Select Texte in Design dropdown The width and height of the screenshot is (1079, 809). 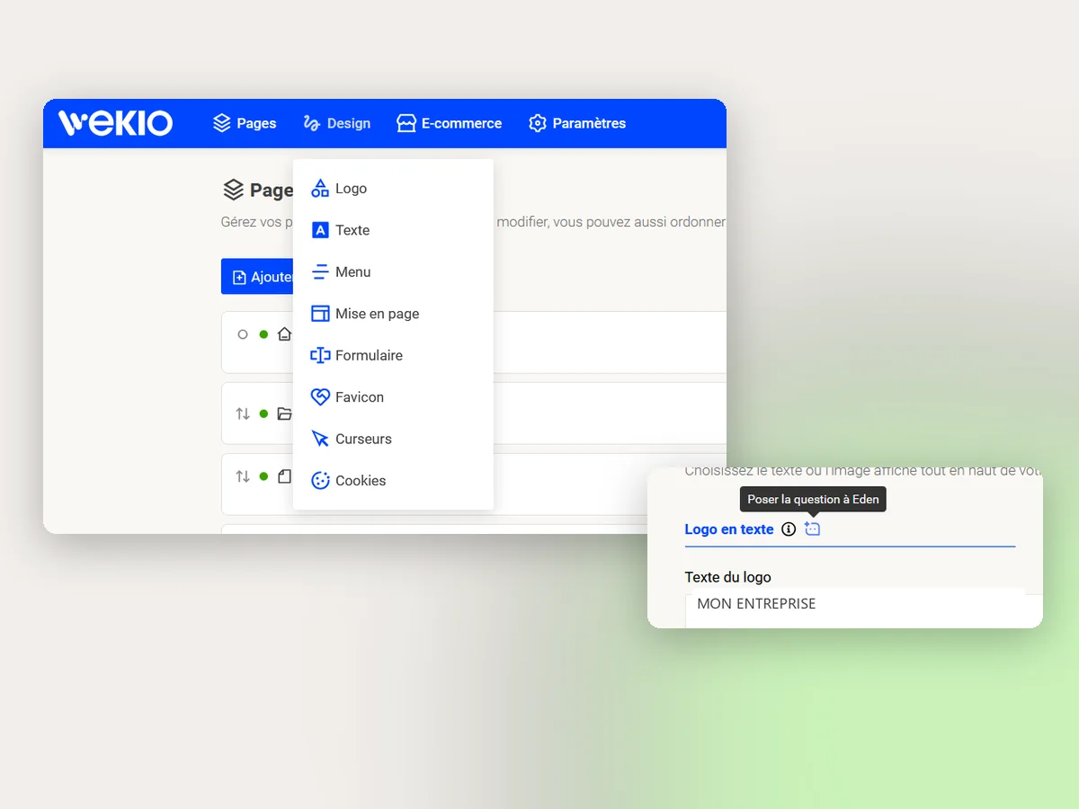coord(393,230)
